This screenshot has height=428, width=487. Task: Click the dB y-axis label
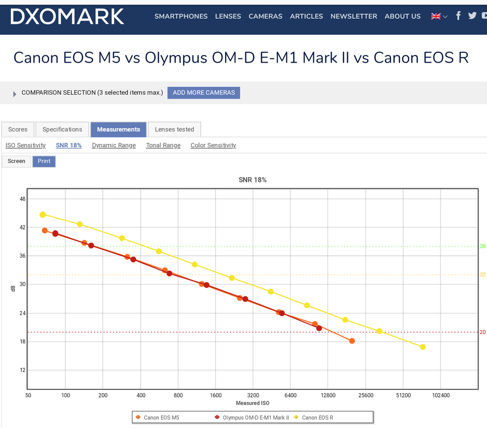point(13,288)
